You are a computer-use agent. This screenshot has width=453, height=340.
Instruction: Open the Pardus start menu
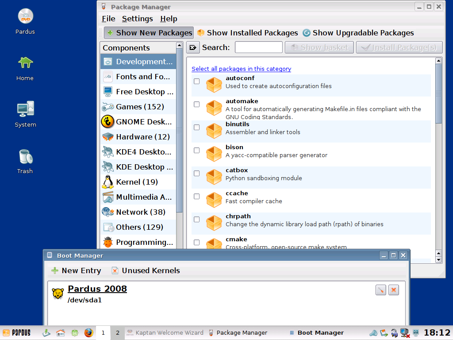[x=17, y=333]
